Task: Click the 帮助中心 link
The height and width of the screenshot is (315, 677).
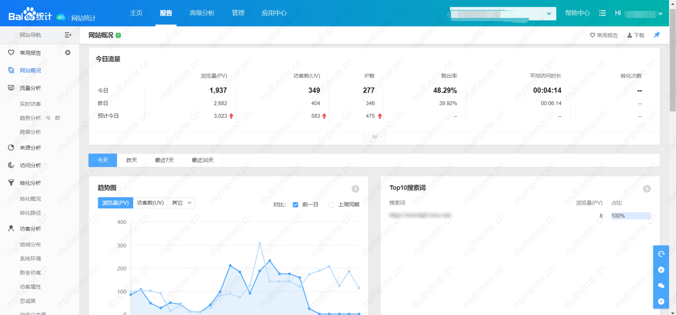Action: click(577, 13)
